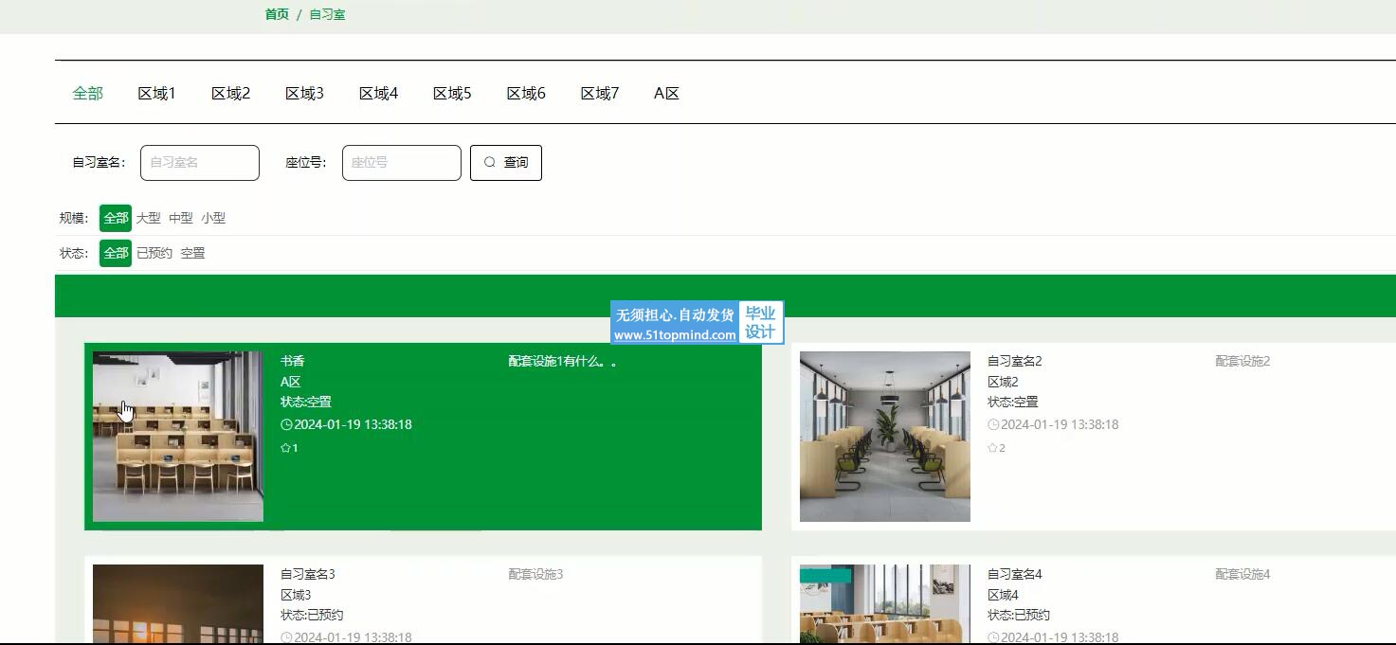Image resolution: width=1396 pixels, height=645 pixels.
Task: Click the 配套设施4 text
Action: pos(1242,574)
